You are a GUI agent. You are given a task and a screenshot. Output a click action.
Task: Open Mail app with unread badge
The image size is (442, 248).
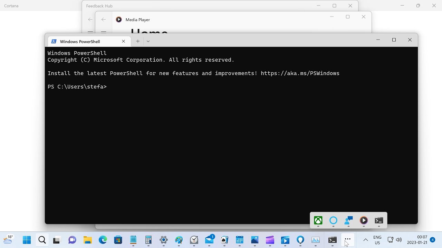point(209,240)
